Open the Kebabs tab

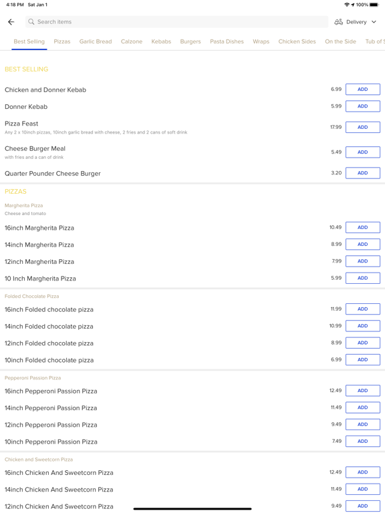click(161, 41)
